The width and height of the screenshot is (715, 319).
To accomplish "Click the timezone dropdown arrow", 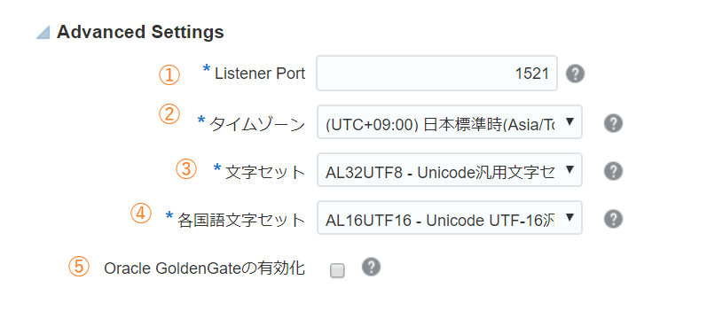I will tap(570, 121).
